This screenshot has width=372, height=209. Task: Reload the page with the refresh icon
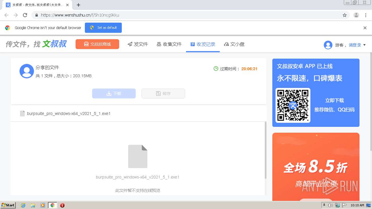[x=25, y=15]
